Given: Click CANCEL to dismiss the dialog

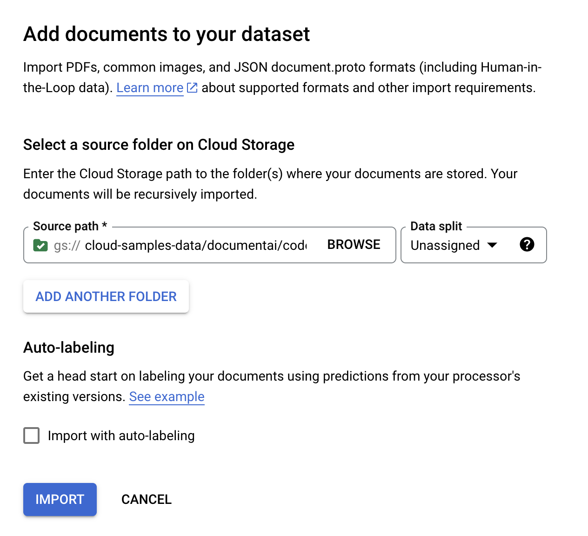Looking at the screenshot, I should click(x=146, y=499).
